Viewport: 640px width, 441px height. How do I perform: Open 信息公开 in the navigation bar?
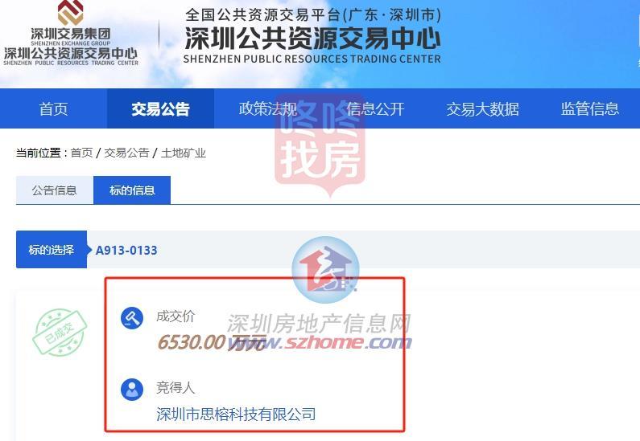click(375, 108)
